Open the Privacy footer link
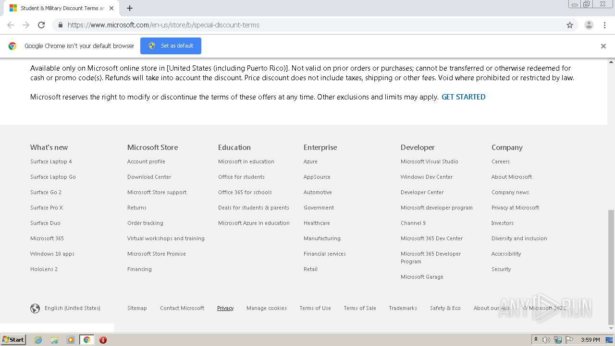Screen dimensions: 615x346 pyautogui.click(x=225, y=309)
